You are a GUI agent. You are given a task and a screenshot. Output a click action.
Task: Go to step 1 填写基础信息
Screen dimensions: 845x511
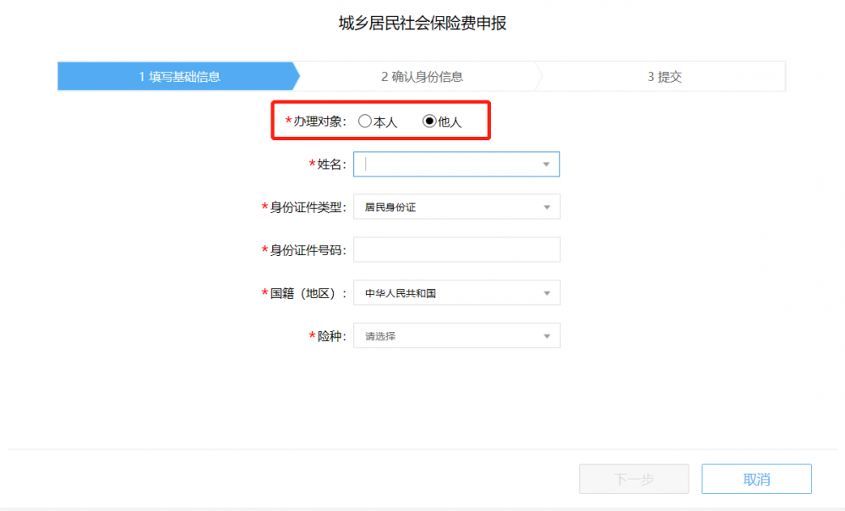point(179,77)
